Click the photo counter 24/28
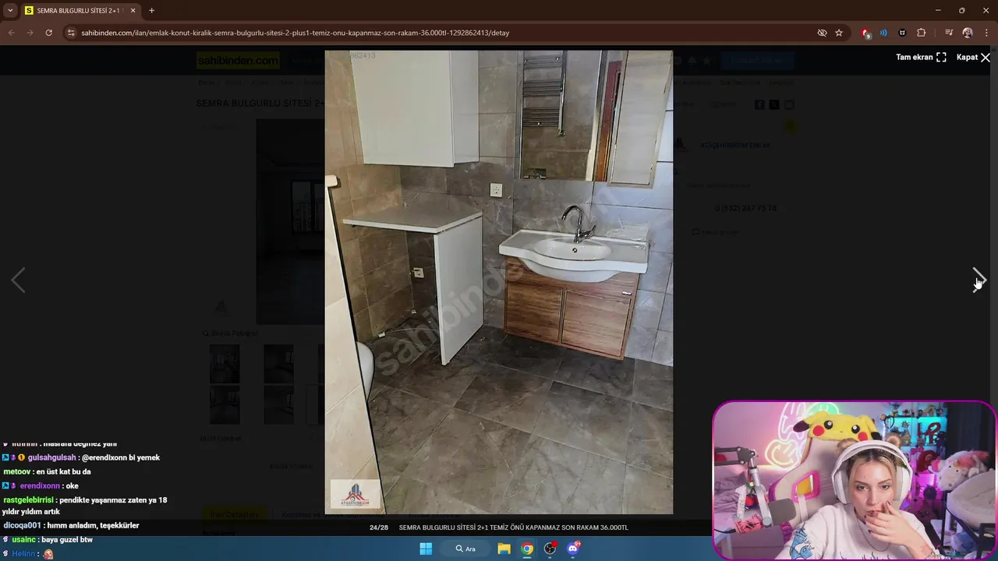Image resolution: width=998 pixels, height=561 pixels. tap(379, 527)
